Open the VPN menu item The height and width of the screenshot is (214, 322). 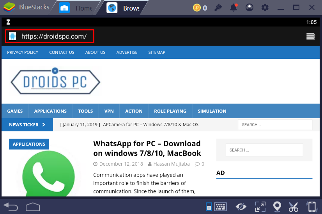[x=109, y=111]
